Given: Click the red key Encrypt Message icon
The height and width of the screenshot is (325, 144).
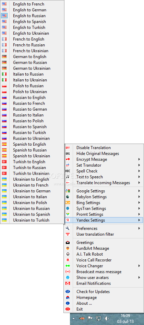Looking at the screenshot, I should [68, 159].
